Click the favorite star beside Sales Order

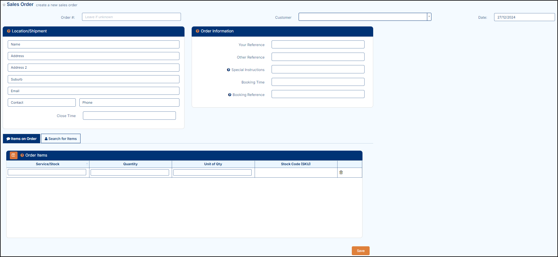coord(4,5)
